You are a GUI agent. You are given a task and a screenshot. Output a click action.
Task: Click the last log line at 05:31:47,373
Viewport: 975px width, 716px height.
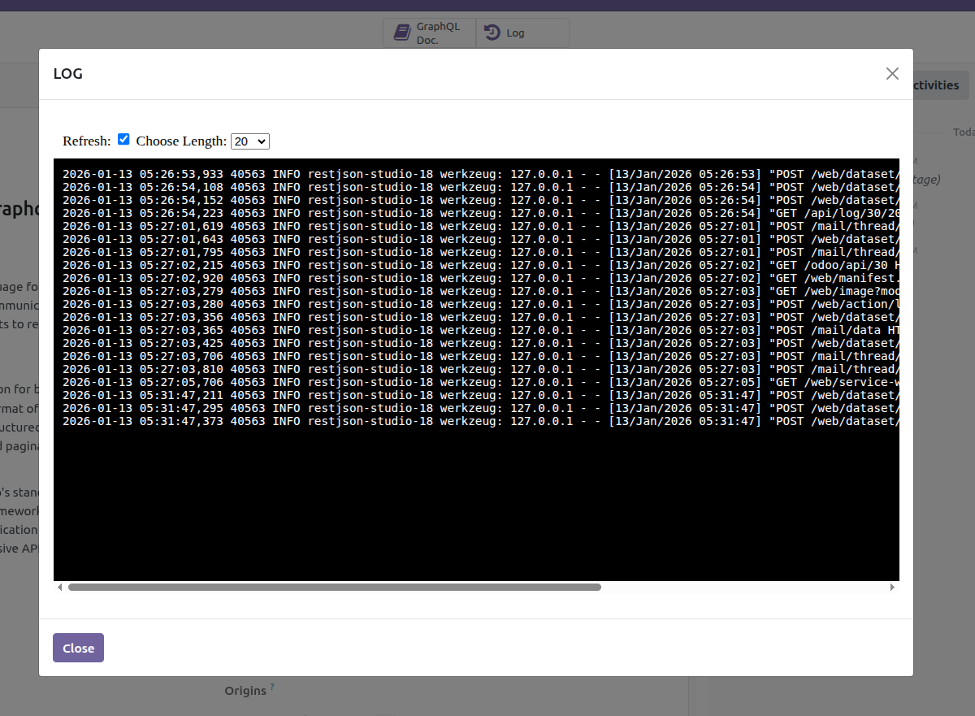click(x=406, y=421)
